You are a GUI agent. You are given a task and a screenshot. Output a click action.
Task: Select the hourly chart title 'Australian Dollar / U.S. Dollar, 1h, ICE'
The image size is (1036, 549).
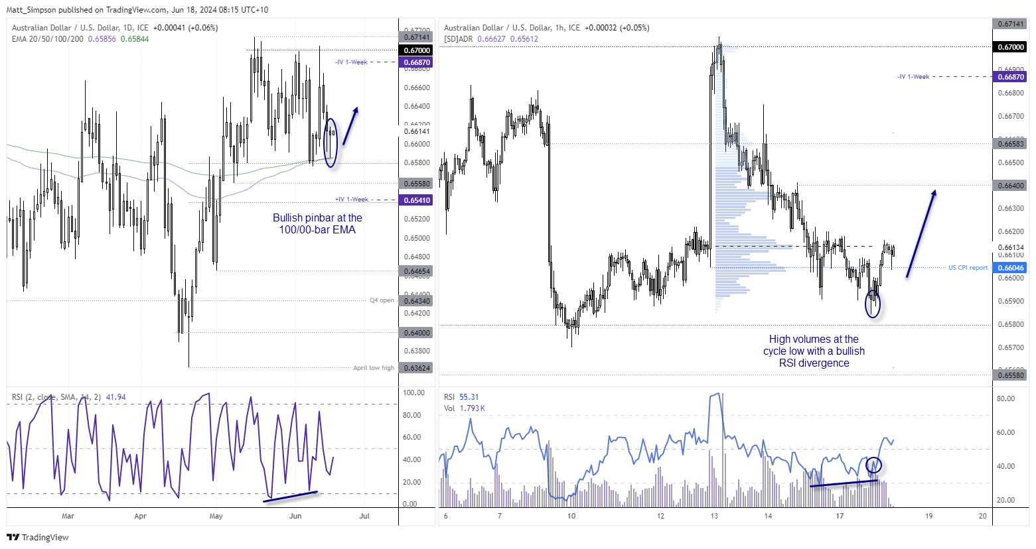pos(512,28)
